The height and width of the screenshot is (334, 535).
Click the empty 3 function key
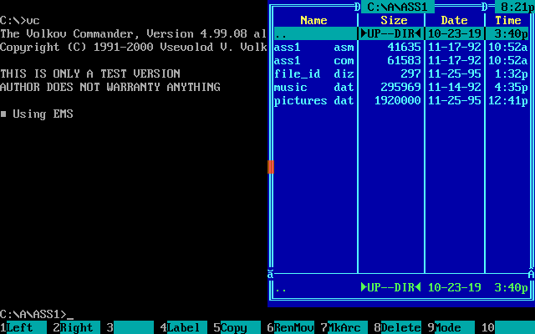click(130, 327)
